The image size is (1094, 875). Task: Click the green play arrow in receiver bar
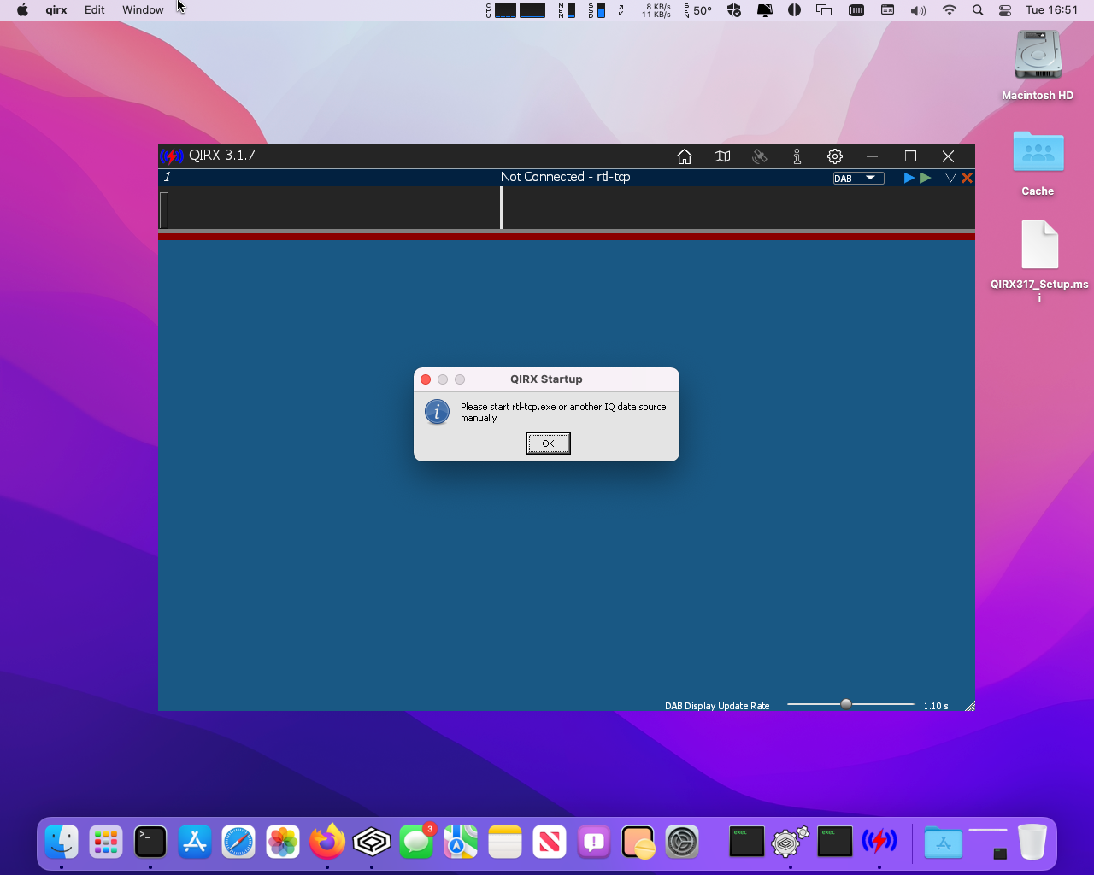coord(926,178)
